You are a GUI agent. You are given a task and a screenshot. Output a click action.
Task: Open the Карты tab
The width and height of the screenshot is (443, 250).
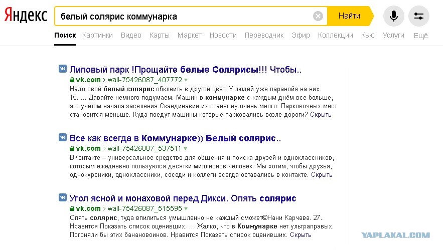160,35
